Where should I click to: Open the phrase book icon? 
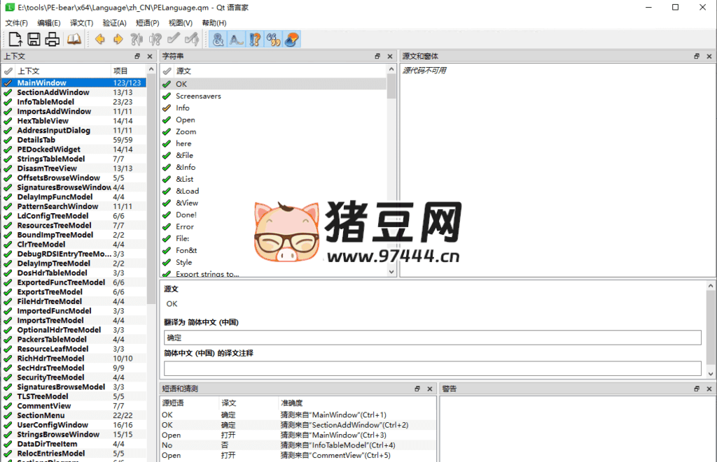click(74, 38)
